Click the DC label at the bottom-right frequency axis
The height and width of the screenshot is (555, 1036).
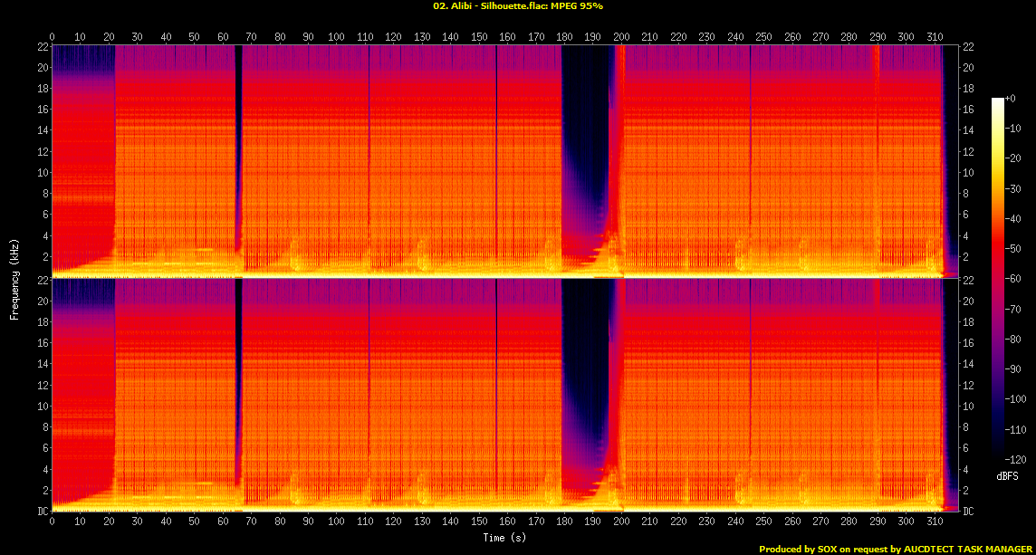(x=967, y=512)
